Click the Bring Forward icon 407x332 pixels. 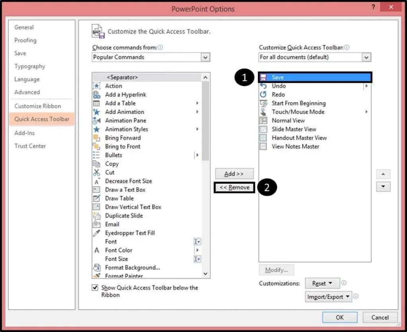click(96, 138)
